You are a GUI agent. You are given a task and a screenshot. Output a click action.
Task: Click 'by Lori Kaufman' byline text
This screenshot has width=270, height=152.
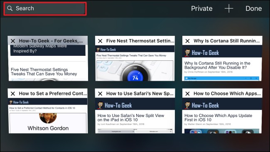click(x=121, y=124)
